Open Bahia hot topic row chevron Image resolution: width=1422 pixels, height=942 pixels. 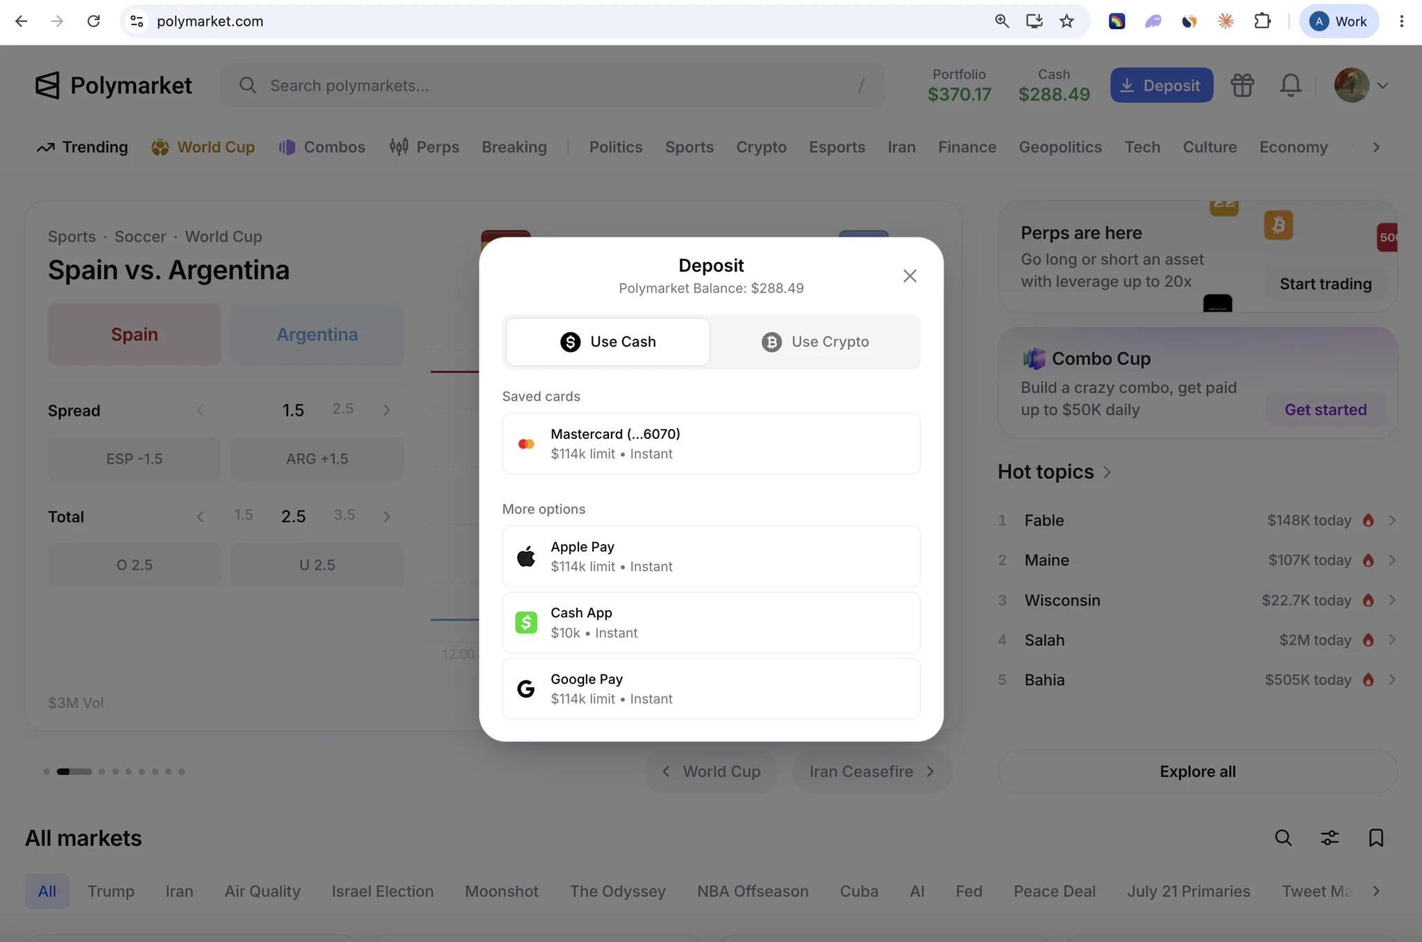[x=1391, y=680]
